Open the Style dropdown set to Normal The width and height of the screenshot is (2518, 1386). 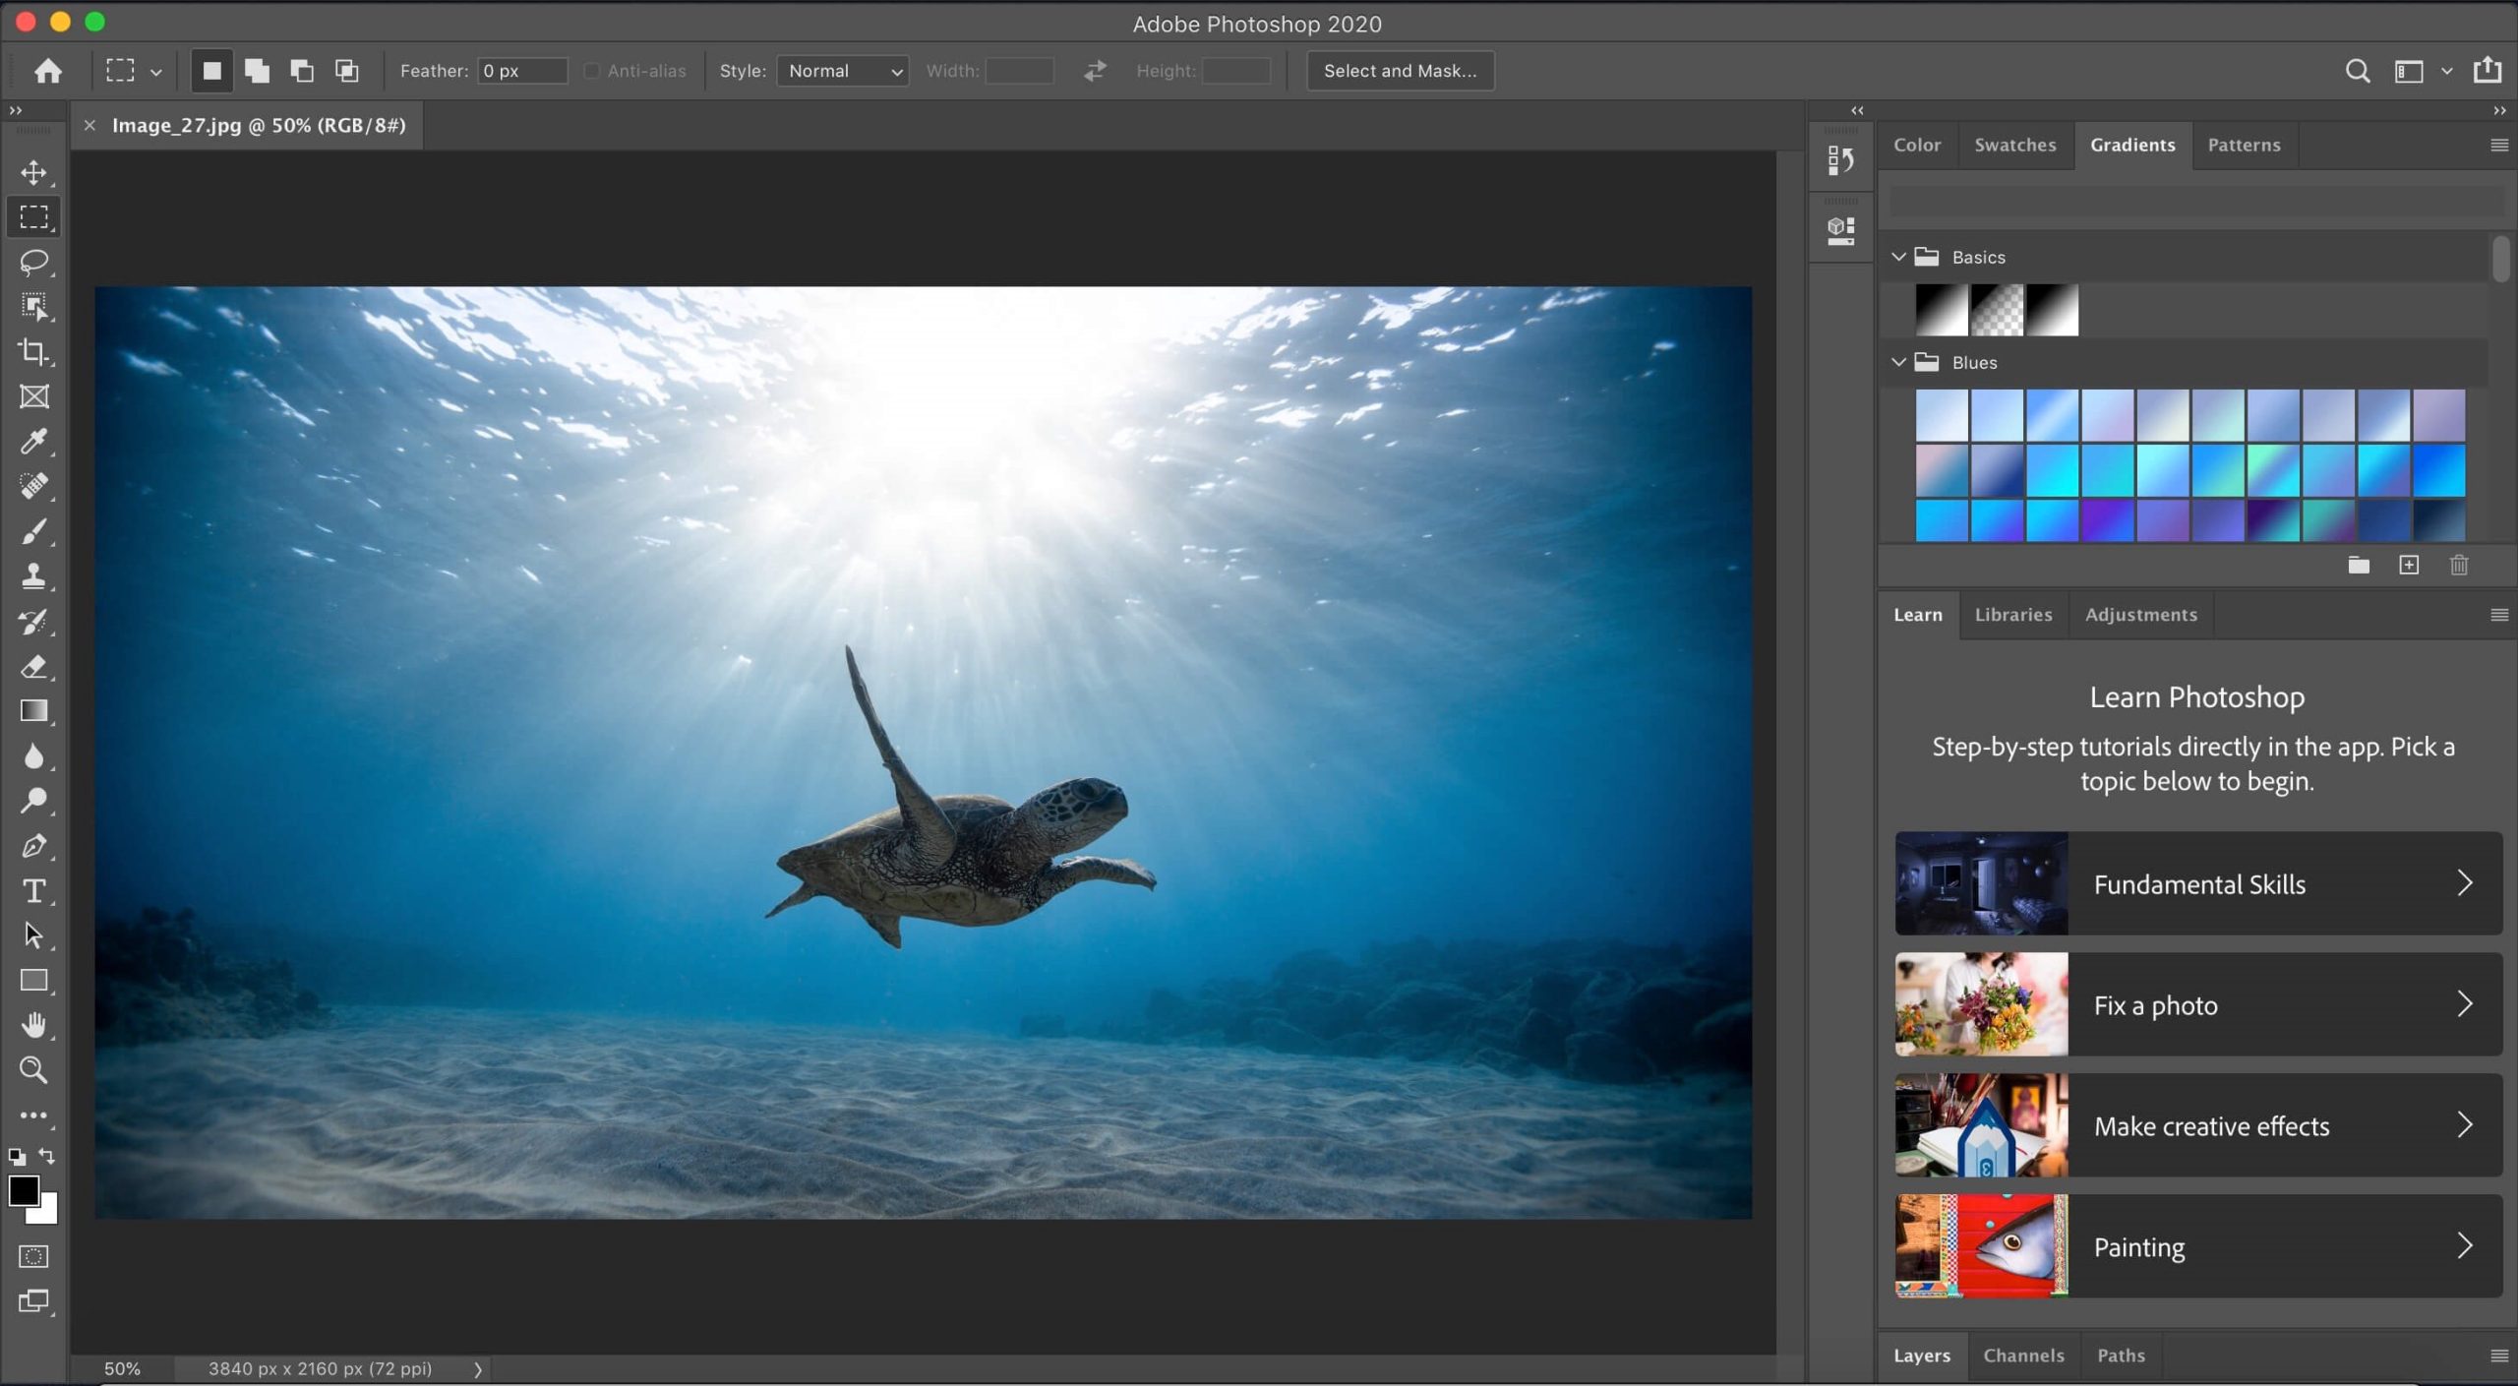[x=843, y=71]
